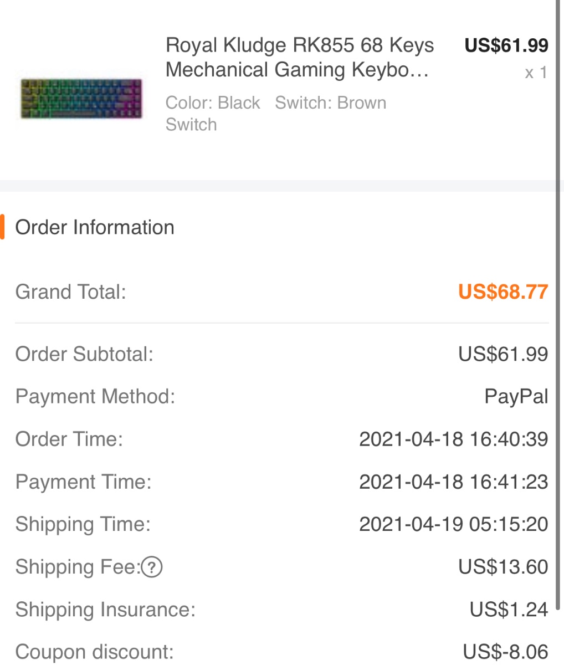Viewport: 564px width, 665px height.
Task: Click the PayPal payment method value
Action: (516, 397)
